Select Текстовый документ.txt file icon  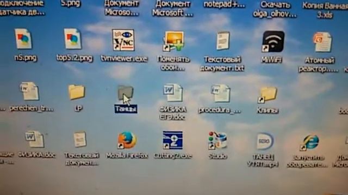(x=223, y=41)
